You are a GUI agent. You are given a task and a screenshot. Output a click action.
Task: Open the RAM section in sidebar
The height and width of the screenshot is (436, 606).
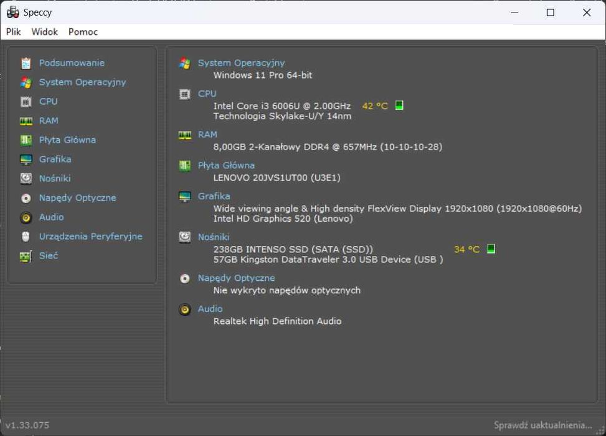coord(49,121)
